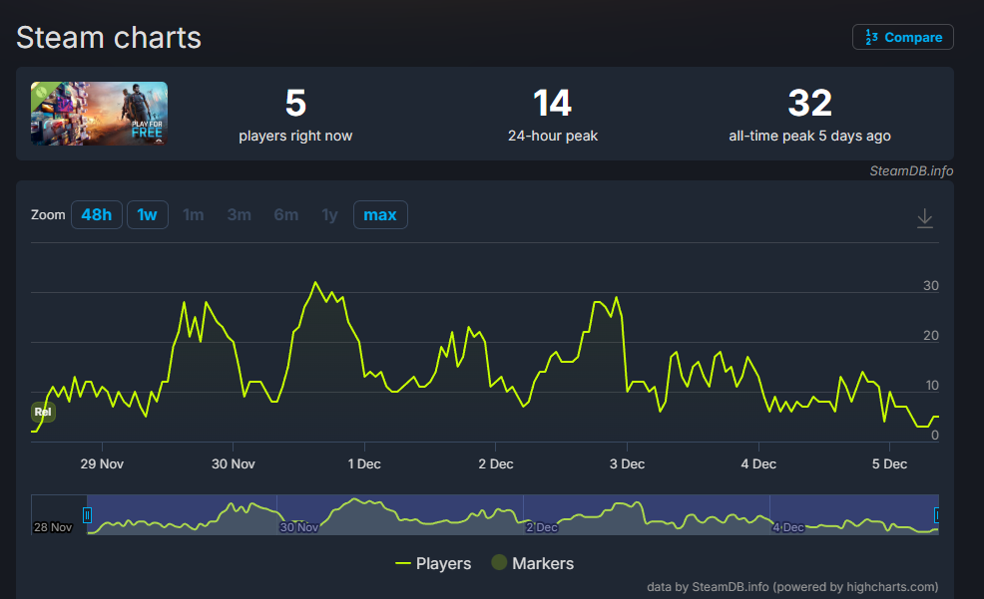
Task: Select the max zoom option
Action: 380,215
